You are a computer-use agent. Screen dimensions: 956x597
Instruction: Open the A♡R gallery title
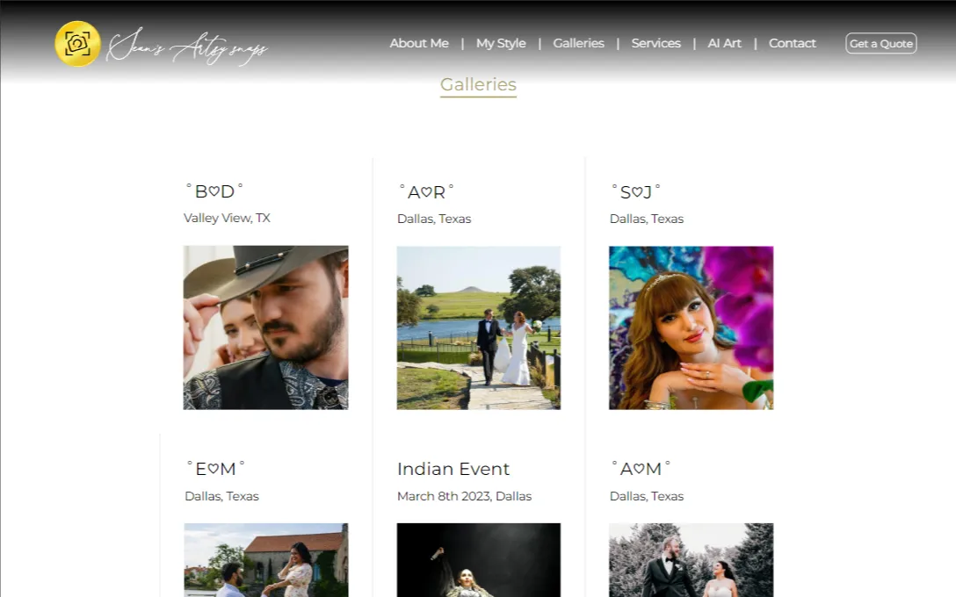(x=426, y=191)
